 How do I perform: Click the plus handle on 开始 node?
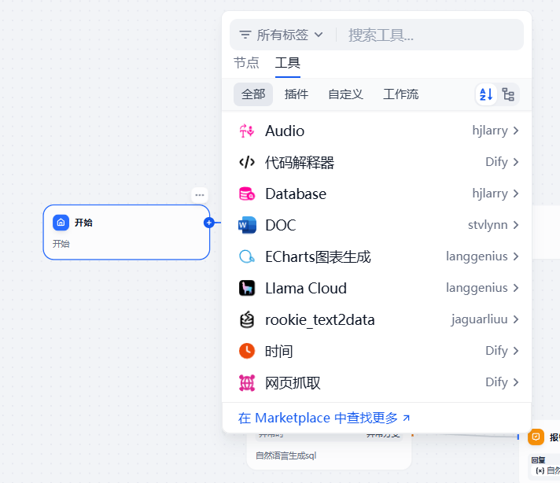coord(209,223)
